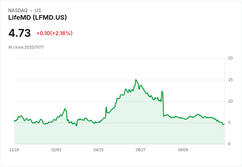
Task: Click the 11/18 date on the x-axis
Action: click(x=14, y=150)
